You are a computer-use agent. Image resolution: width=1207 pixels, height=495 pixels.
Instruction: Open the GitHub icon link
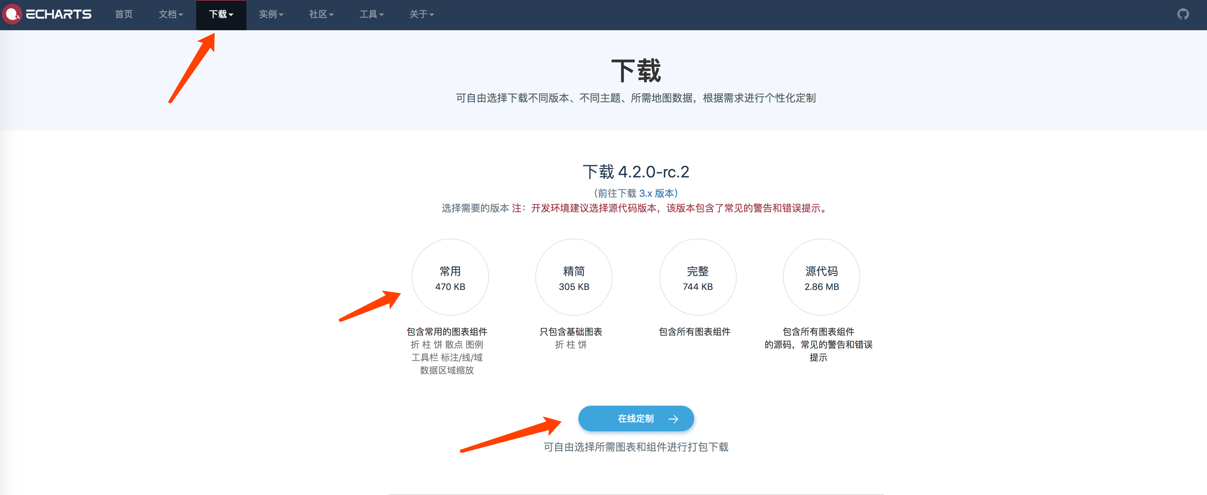coord(1183,14)
